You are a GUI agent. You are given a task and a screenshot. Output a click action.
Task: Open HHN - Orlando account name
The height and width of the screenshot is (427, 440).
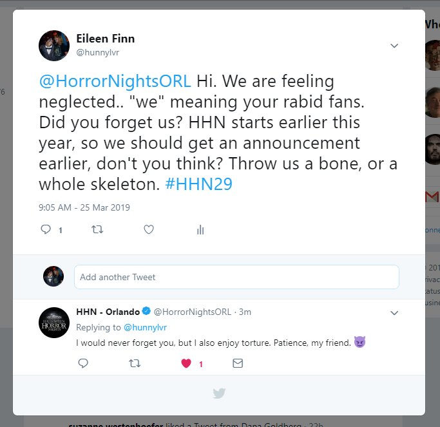108,312
